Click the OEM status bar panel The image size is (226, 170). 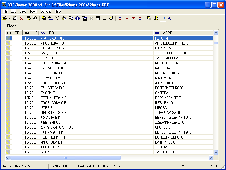pyautogui.click(x=190, y=166)
